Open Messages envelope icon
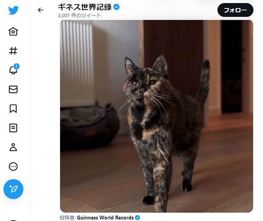This screenshot has height=221, width=263. (13, 89)
